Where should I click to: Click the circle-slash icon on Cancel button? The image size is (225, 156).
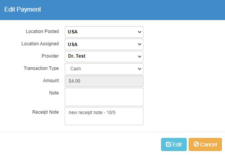coord(196,144)
